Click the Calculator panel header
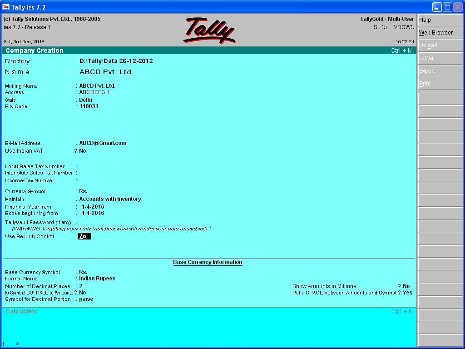 (22, 311)
